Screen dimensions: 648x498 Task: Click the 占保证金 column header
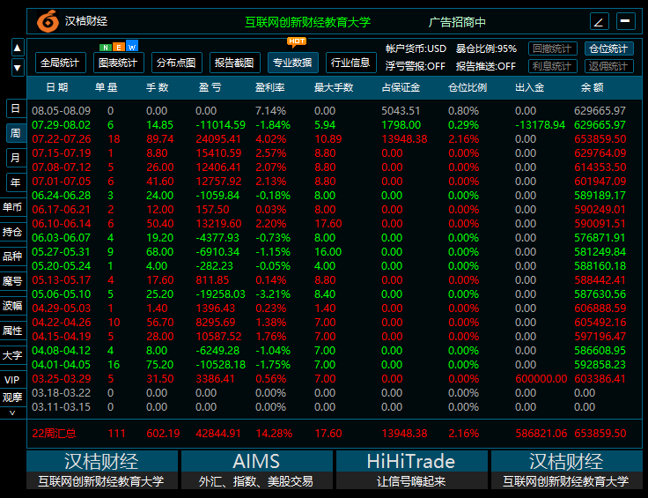[x=401, y=87]
